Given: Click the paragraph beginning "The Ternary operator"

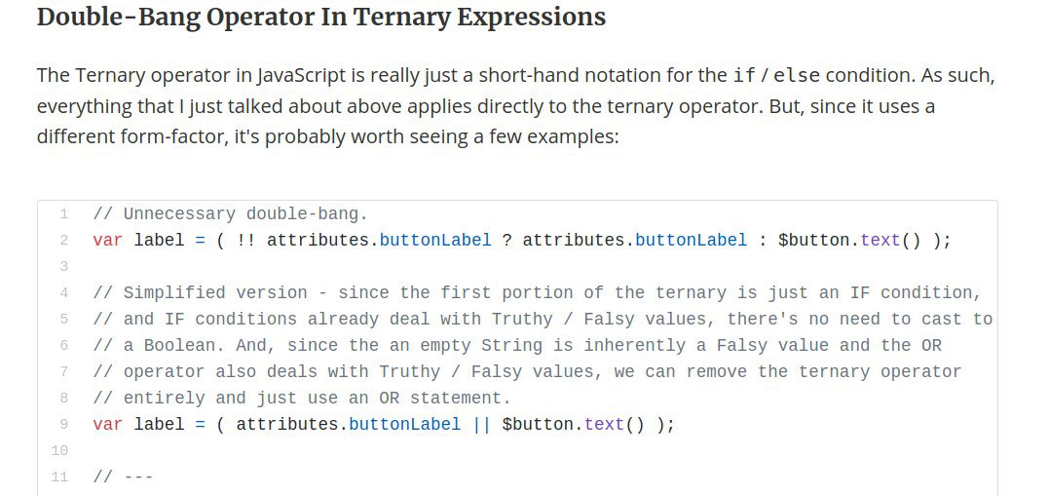Looking at the screenshot, I should point(514,105).
